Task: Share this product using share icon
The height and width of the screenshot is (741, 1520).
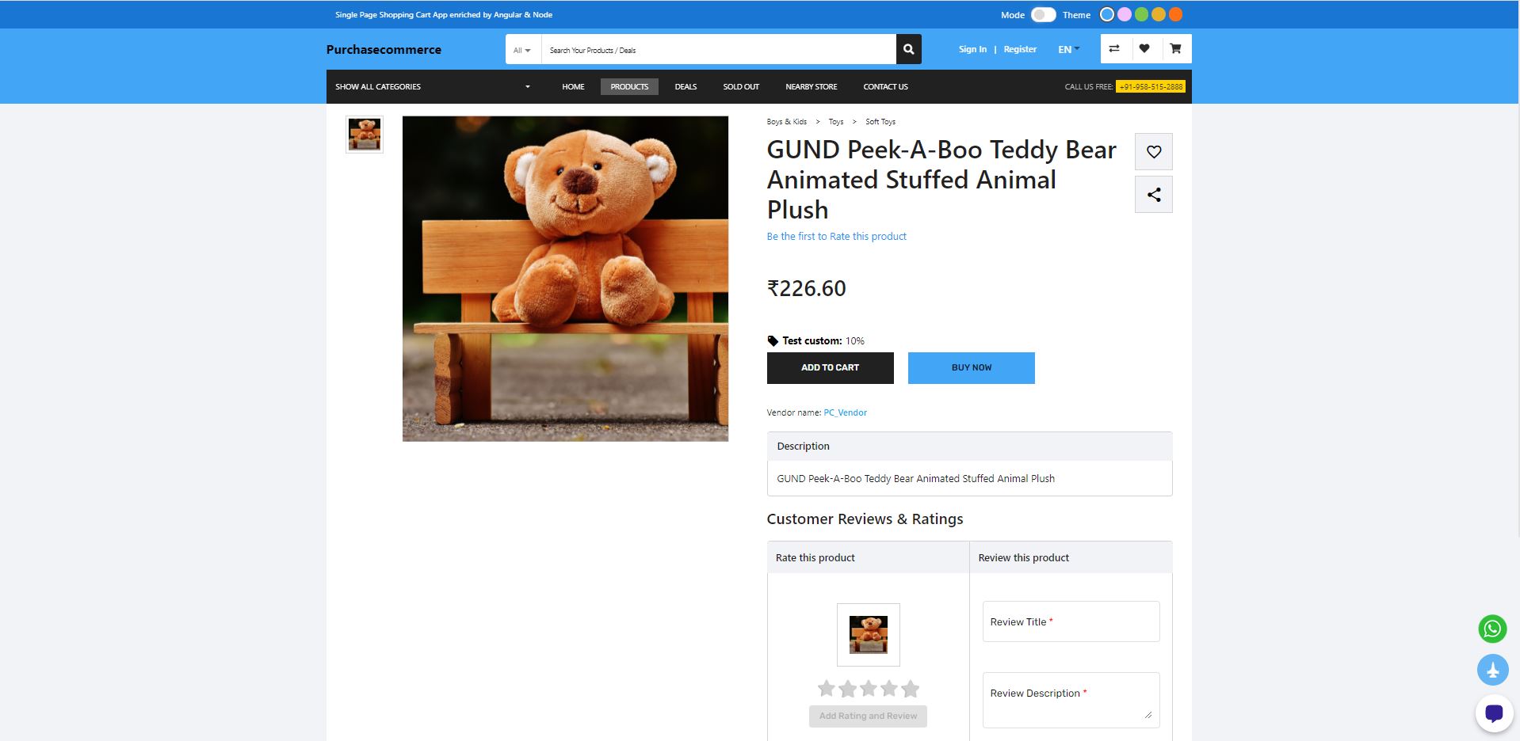Action: [x=1154, y=195]
